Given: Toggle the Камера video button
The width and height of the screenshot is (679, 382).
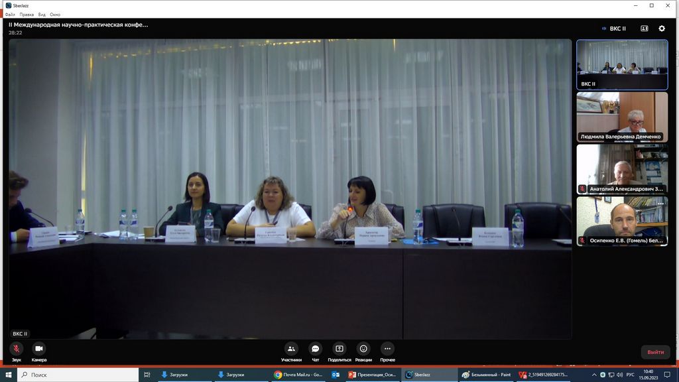Looking at the screenshot, I should click(39, 349).
